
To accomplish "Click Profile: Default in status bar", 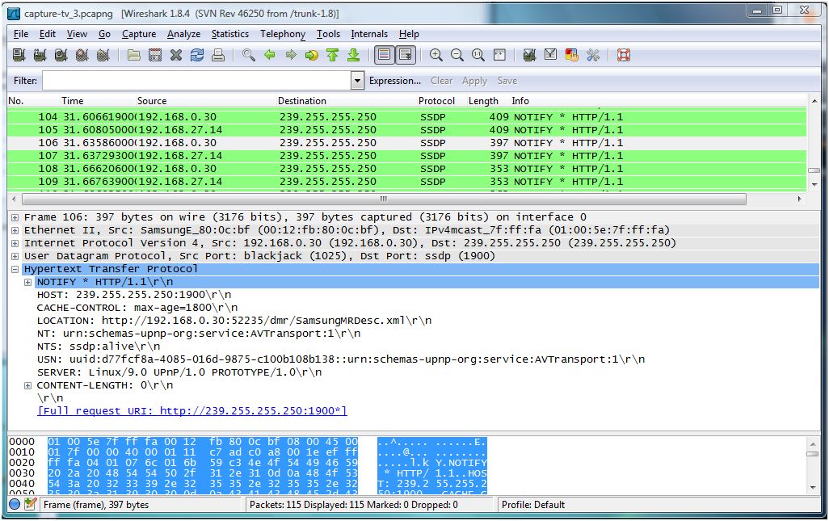I will tap(533, 505).
